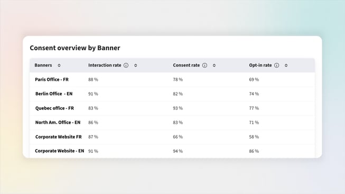
Task: Click the Consent rate header label
Action: click(187, 65)
